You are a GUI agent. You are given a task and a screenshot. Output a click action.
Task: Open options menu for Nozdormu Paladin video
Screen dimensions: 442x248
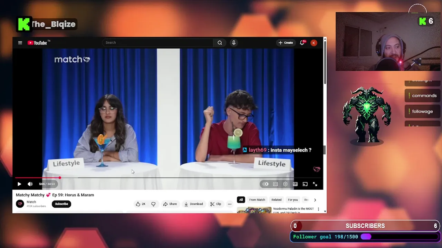318,209
